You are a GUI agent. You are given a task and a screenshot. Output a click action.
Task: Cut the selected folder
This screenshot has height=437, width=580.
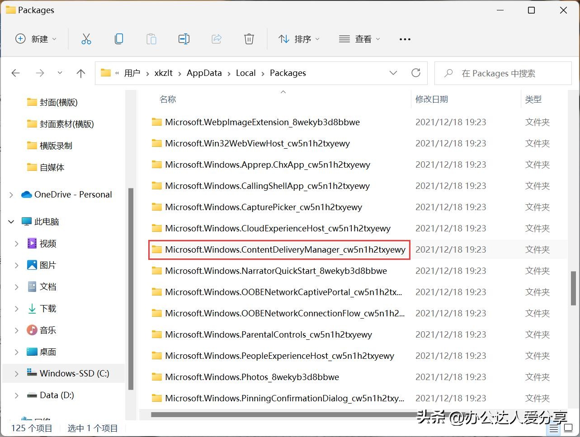click(x=86, y=39)
